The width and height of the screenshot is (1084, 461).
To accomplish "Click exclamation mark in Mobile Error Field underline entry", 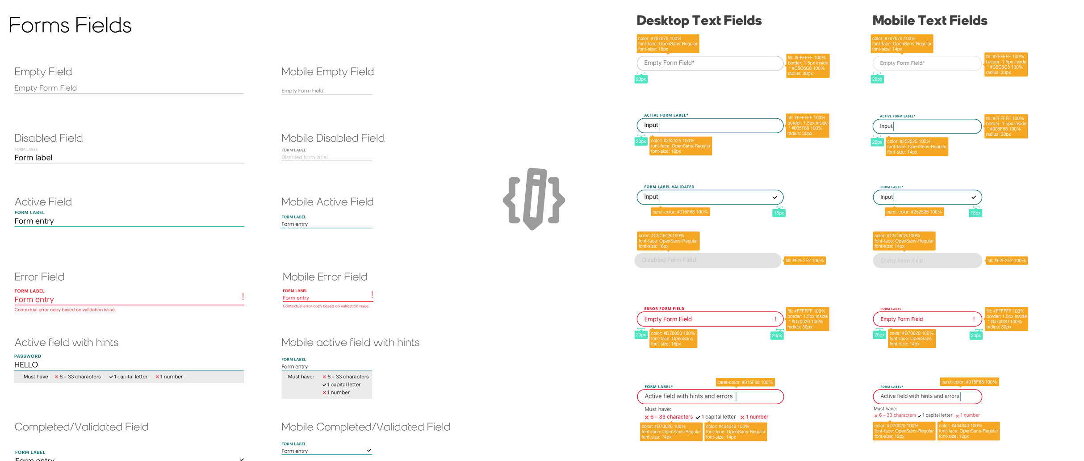I will tap(372, 295).
